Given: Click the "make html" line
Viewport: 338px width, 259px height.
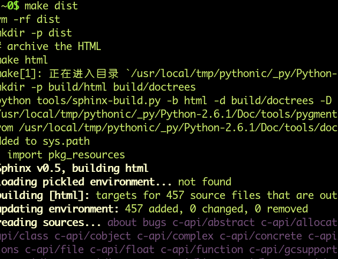Looking at the screenshot, I should click(x=24, y=60).
